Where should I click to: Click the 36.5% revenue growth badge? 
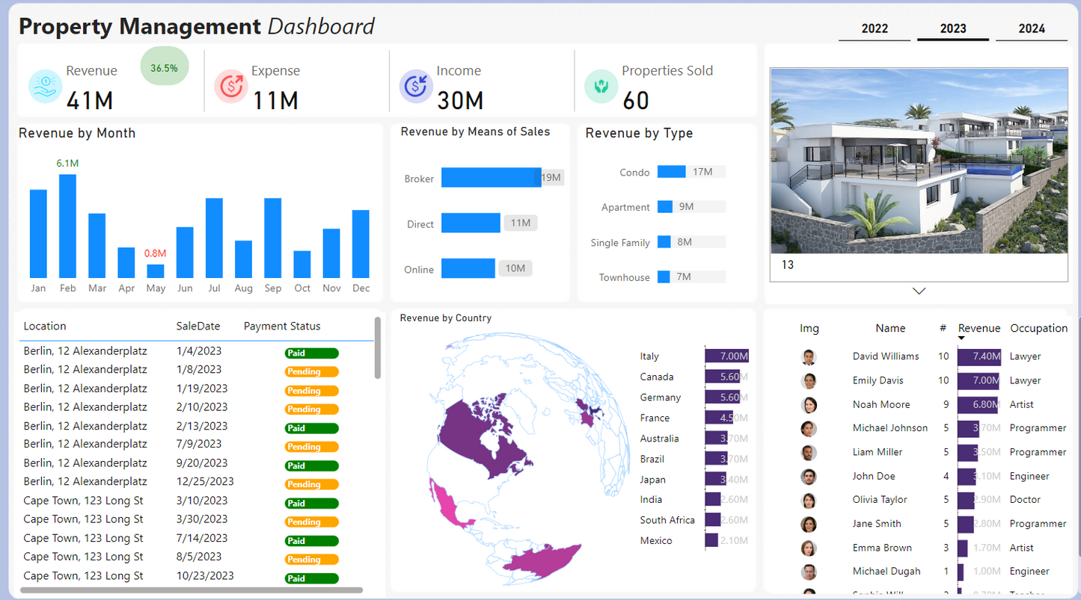[165, 68]
